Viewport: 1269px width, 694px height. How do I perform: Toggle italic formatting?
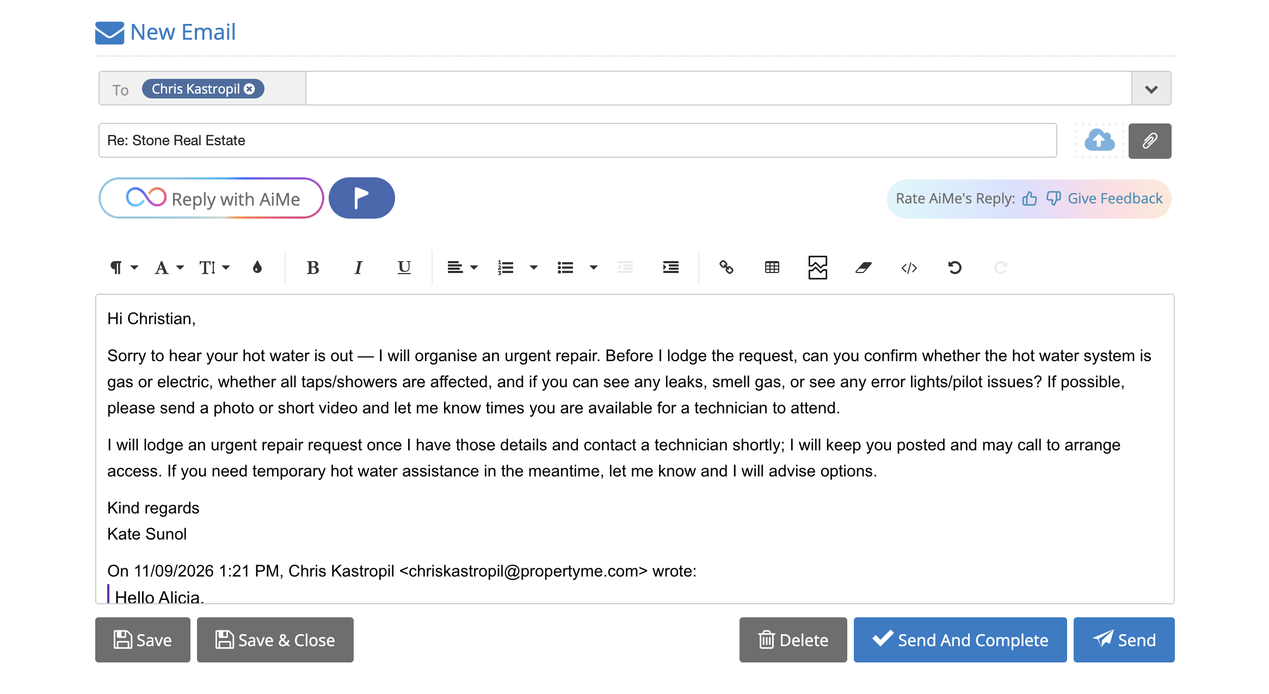pyautogui.click(x=358, y=267)
